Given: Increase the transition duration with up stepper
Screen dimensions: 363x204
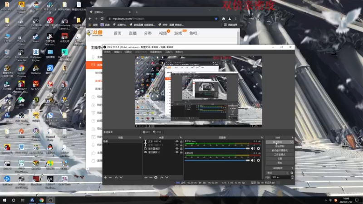Looking at the screenshot, I should pos(292,176).
